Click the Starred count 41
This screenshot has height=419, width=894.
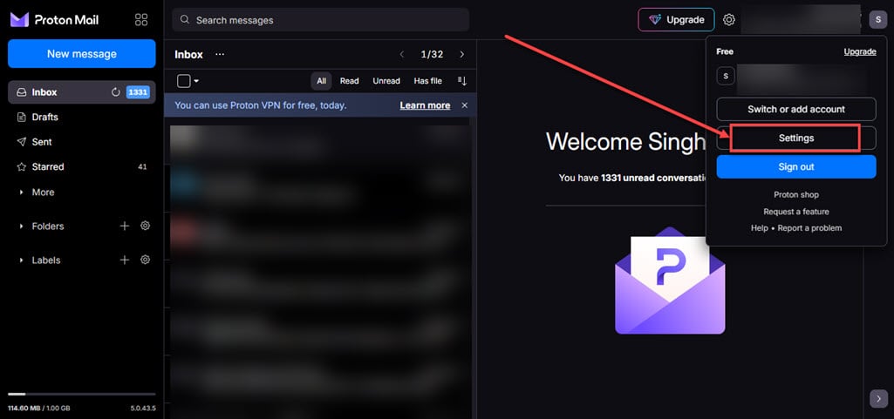coord(142,166)
